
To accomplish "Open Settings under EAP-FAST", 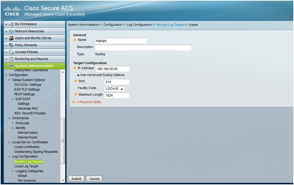I will (23, 104).
